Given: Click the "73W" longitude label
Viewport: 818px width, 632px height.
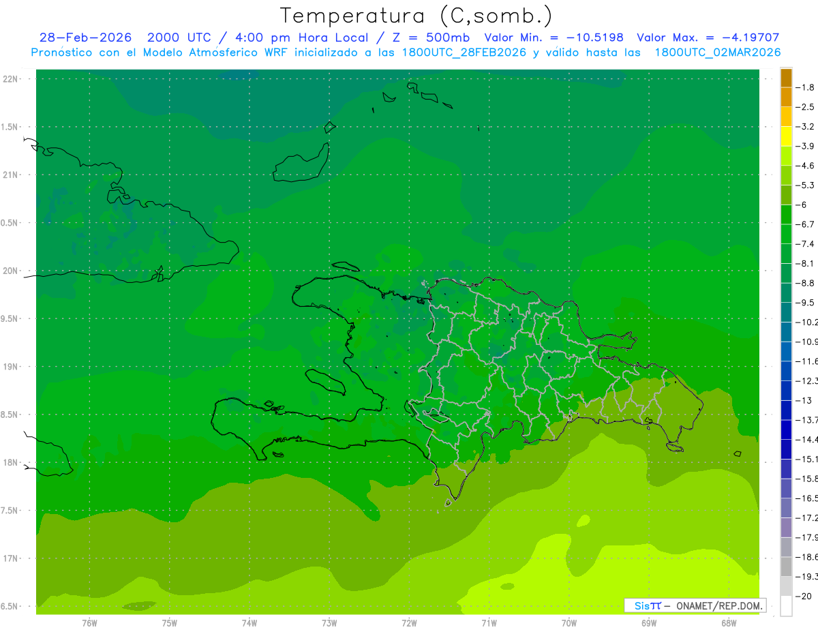Looking at the screenshot, I should [x=329, y=623].
